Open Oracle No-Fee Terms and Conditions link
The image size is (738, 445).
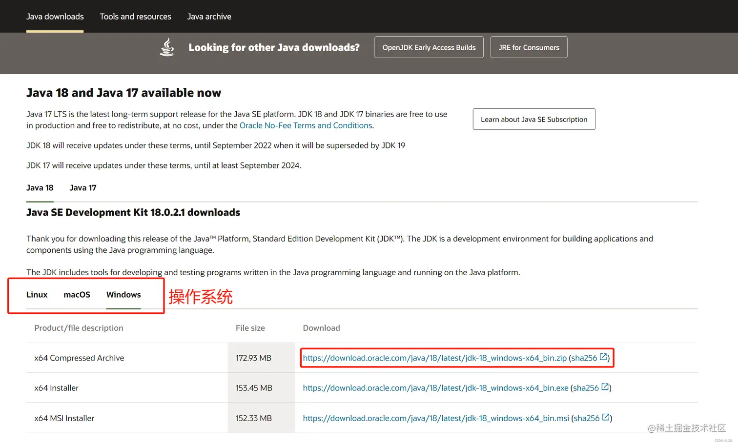[x=306, y=125]
